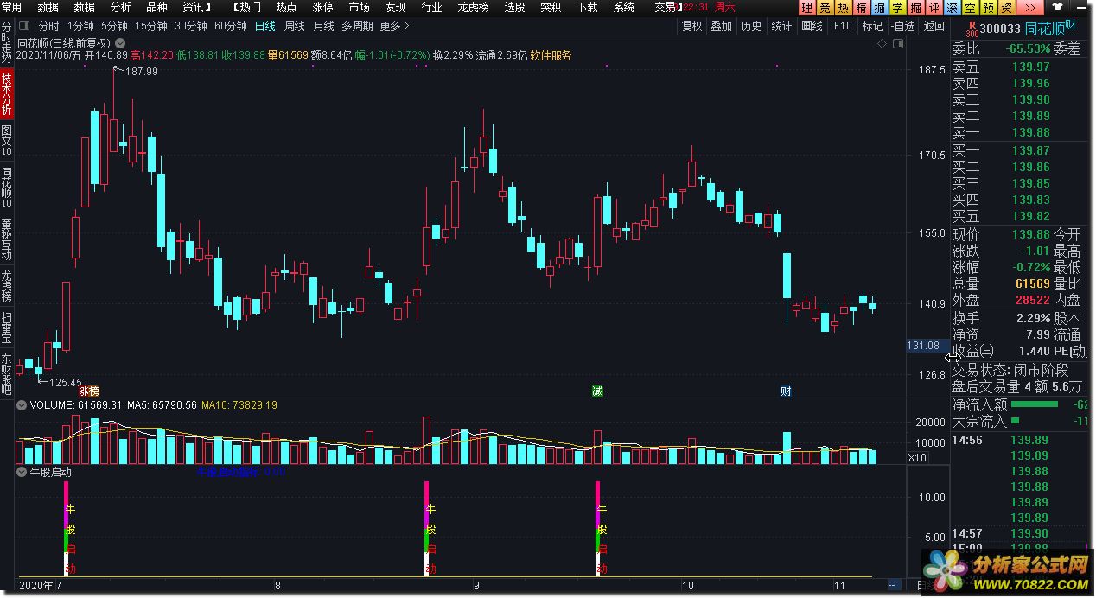The image size is (1096, 598).
Task: Open the 资讯 menu
Action: click(196, 7)
